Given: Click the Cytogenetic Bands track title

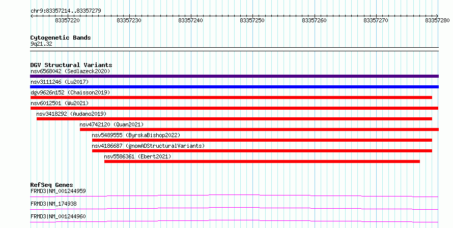Looking at the screenshot, I should [61, 38].
